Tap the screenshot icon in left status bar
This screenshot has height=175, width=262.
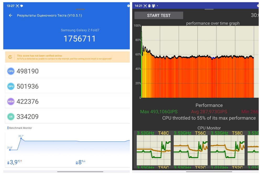point(17,6)
